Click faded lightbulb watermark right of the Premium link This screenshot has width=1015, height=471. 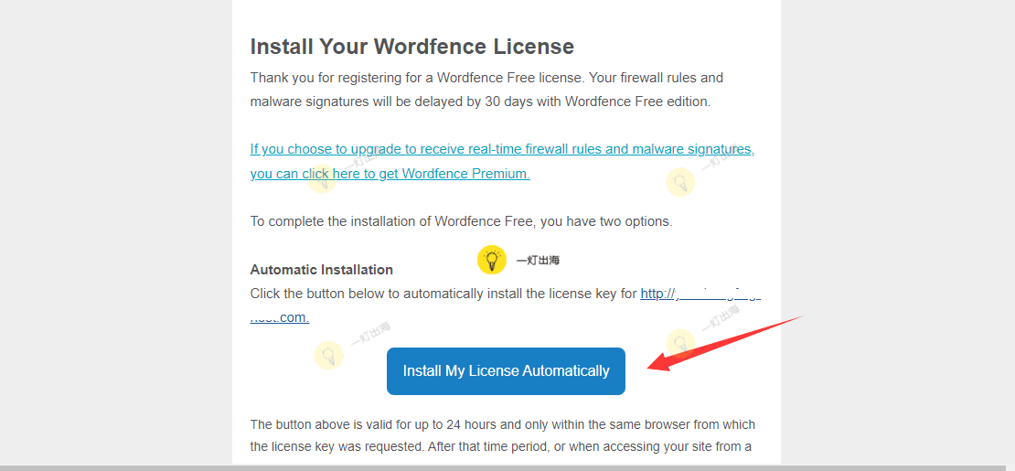[x=680, y=182]
